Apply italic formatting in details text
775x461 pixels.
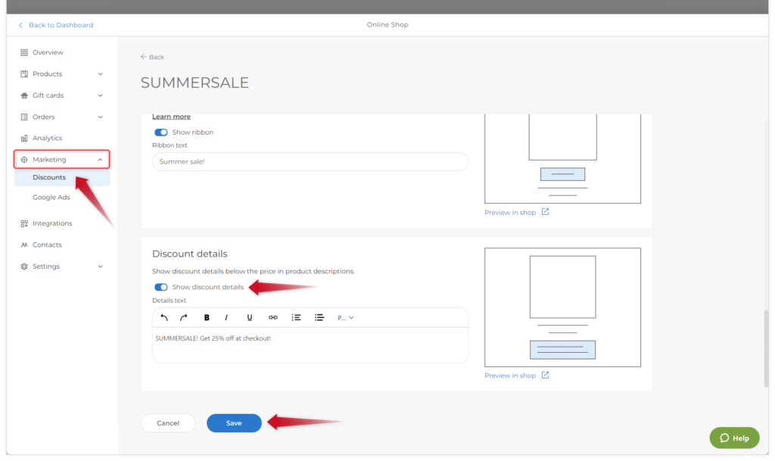pyautogui.click(x=226, y=318)
